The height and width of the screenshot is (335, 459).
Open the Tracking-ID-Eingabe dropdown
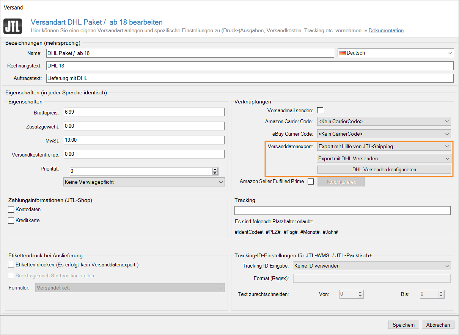click(x=372, y=266)
